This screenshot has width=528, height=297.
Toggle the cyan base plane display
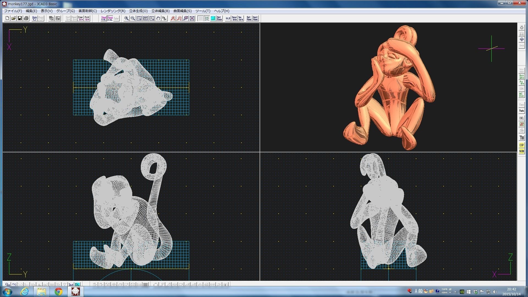tap(213, 18)
